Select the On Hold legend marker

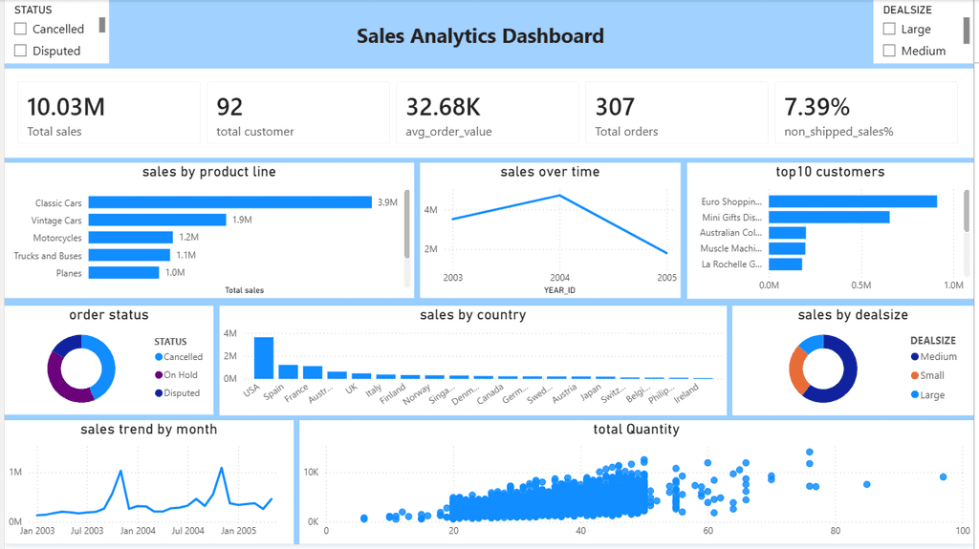[x=159, y=375]
